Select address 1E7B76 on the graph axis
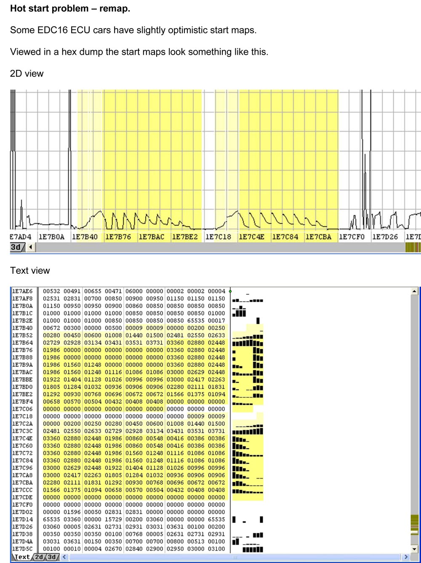Image resolution: width=421 pixels, height=563 pixels. [x=119, y=237]
